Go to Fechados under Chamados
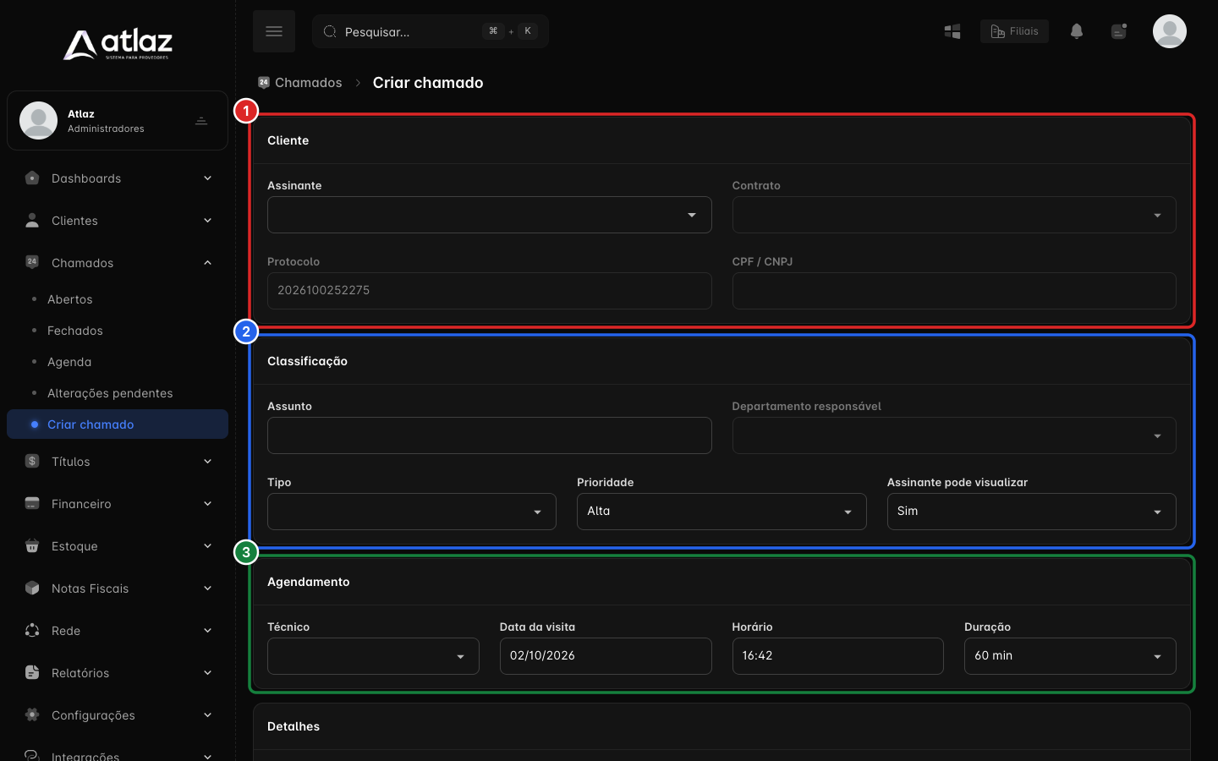Image resolution: width=1218 pixels, height=761 pixels. pos(75,331)
